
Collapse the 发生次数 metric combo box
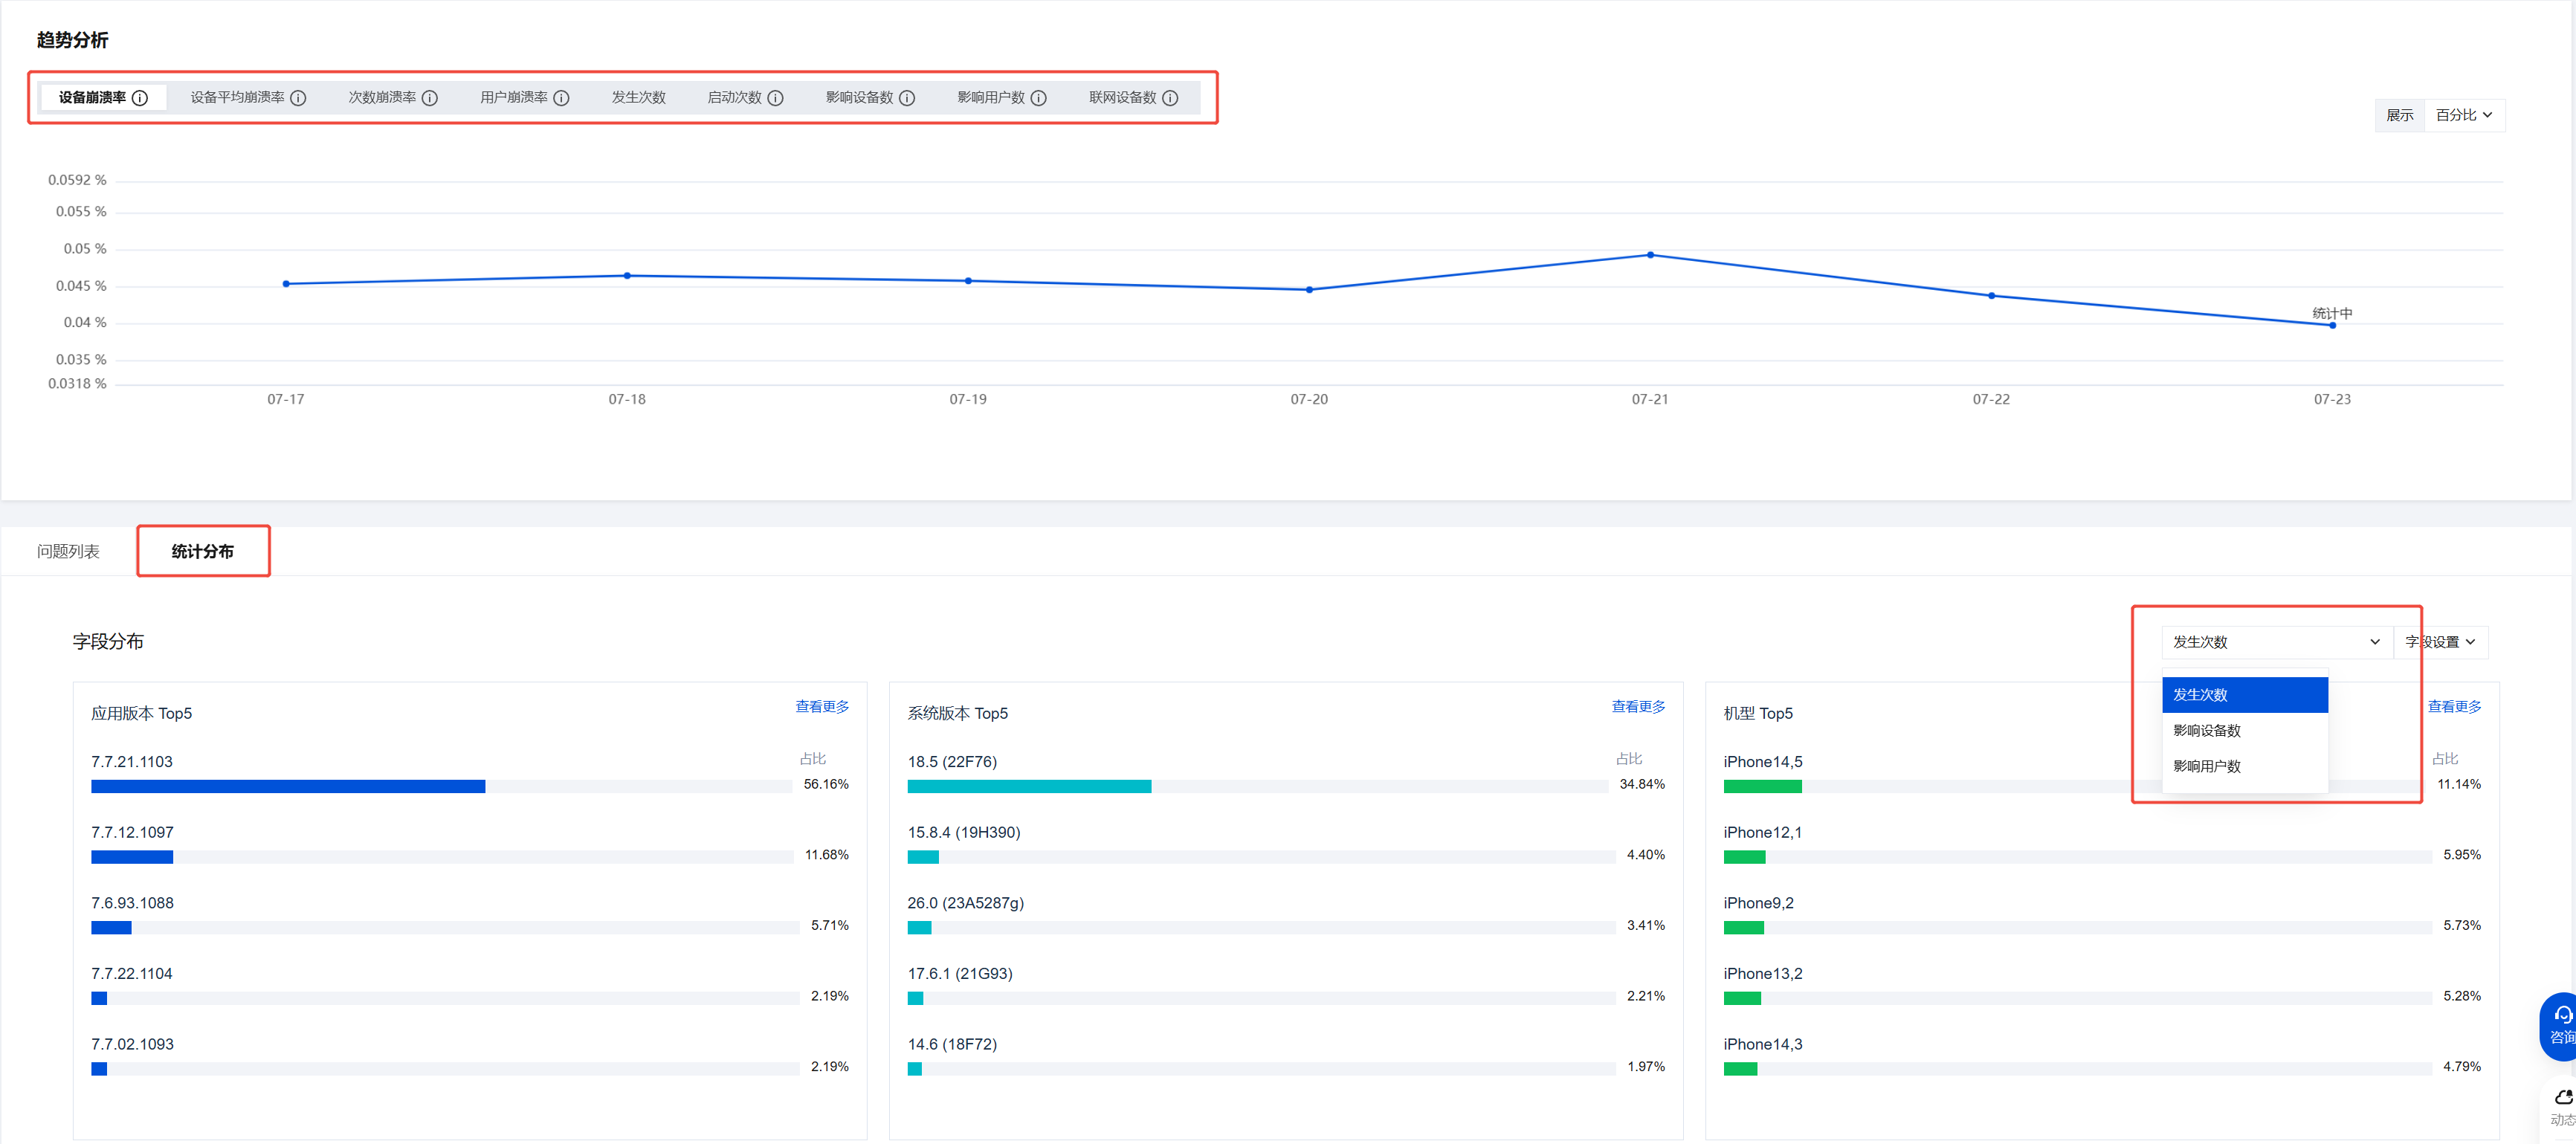[x=2275, y=642]
